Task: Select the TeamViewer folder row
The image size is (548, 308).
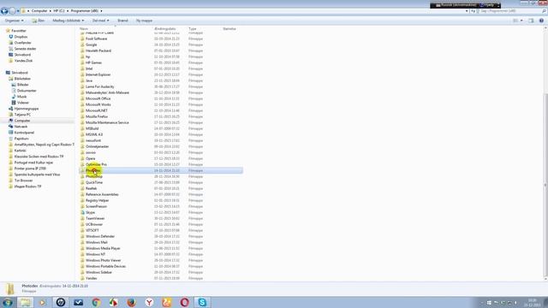Action: 161,218
